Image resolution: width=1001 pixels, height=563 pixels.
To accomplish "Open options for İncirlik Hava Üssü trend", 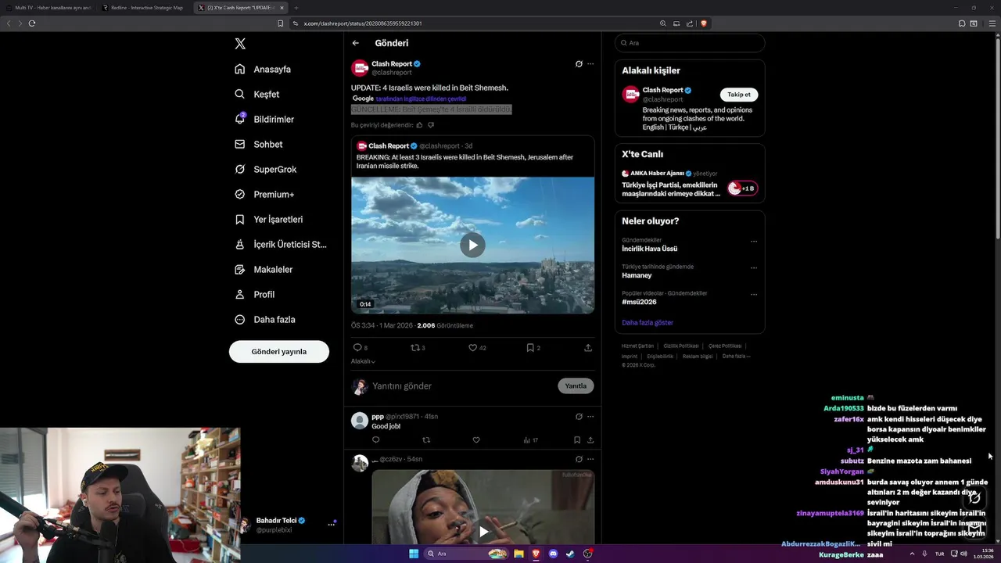I will 754,242.
